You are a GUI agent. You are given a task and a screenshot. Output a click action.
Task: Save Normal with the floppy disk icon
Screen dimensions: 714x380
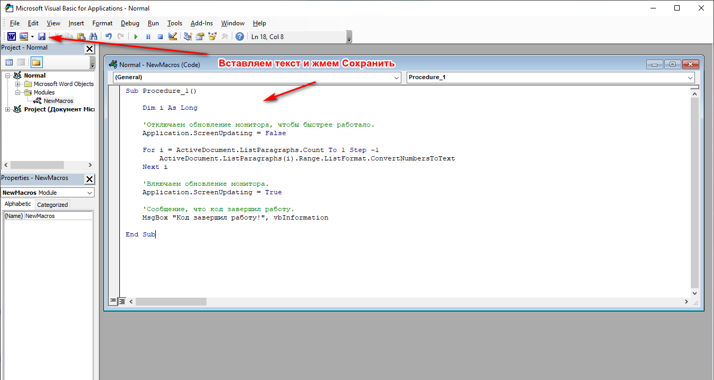point(42,36)
